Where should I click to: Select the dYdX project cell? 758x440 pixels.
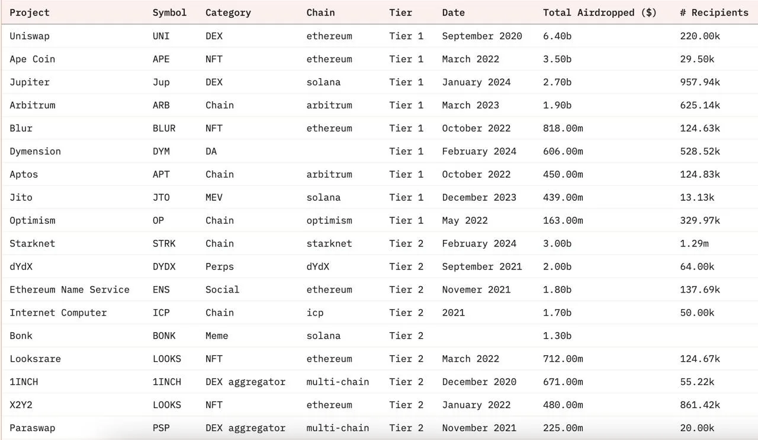21,267
